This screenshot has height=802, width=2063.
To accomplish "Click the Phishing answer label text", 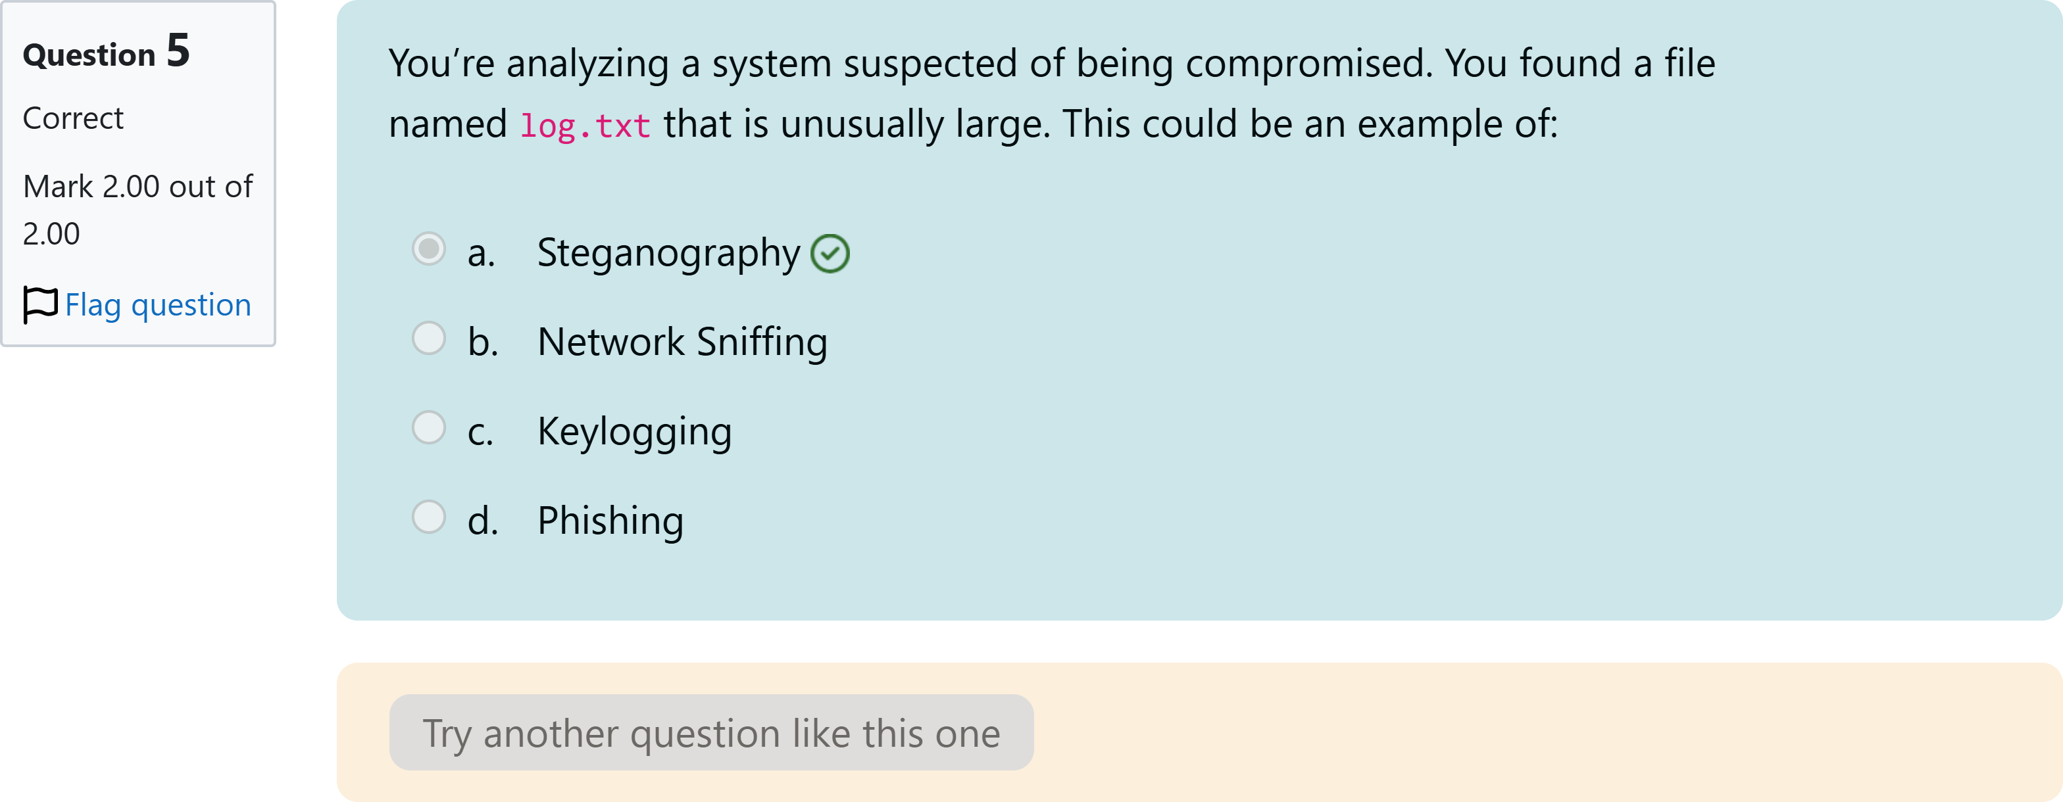I will [610, 520].
